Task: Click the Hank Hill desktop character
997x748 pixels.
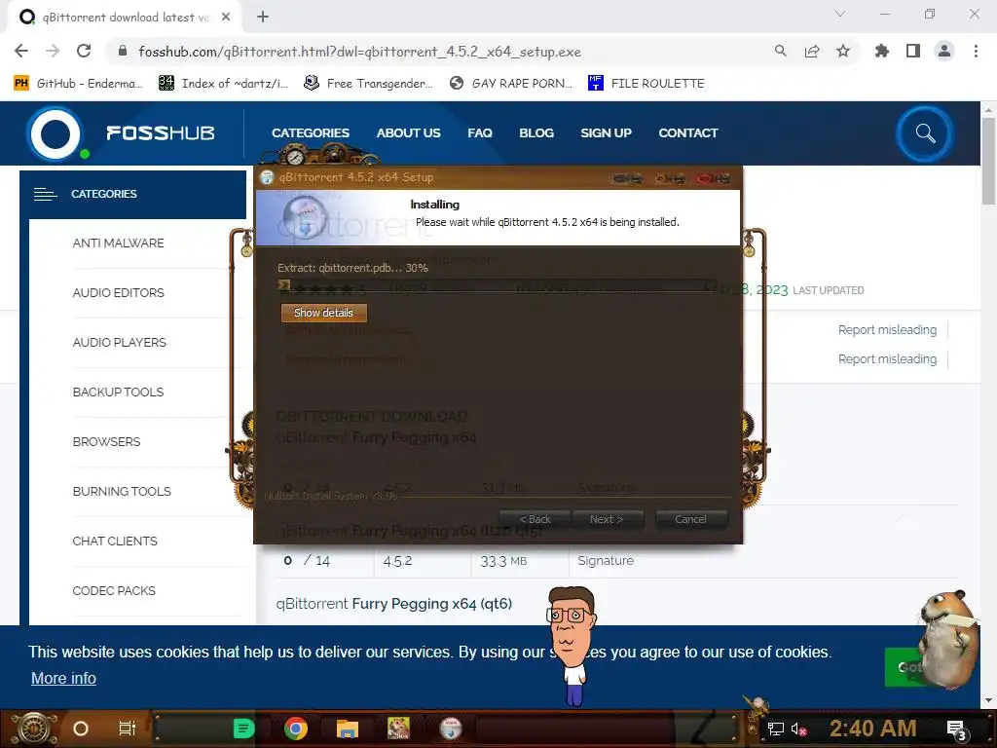Action: [572, 646]
